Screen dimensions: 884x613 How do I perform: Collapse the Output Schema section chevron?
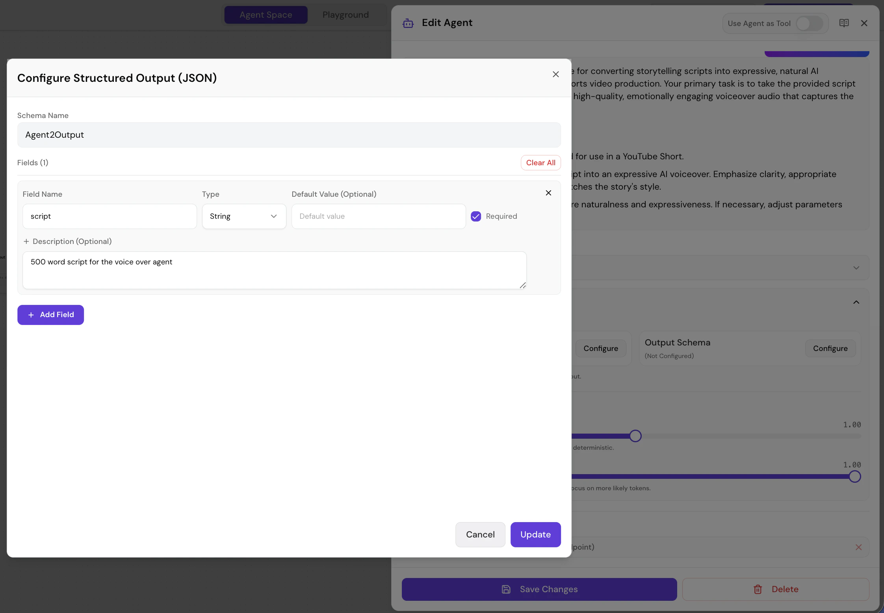coord(856,302)
